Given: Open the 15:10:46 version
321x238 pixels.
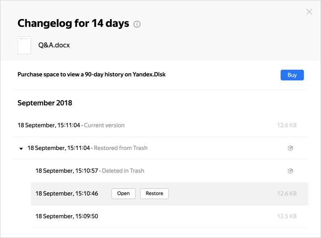Looking at the screenshot, I should click(124, 193).
